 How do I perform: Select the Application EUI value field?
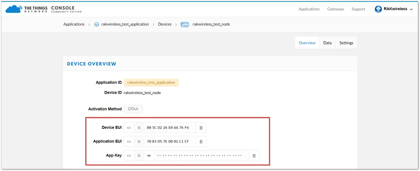170,142
